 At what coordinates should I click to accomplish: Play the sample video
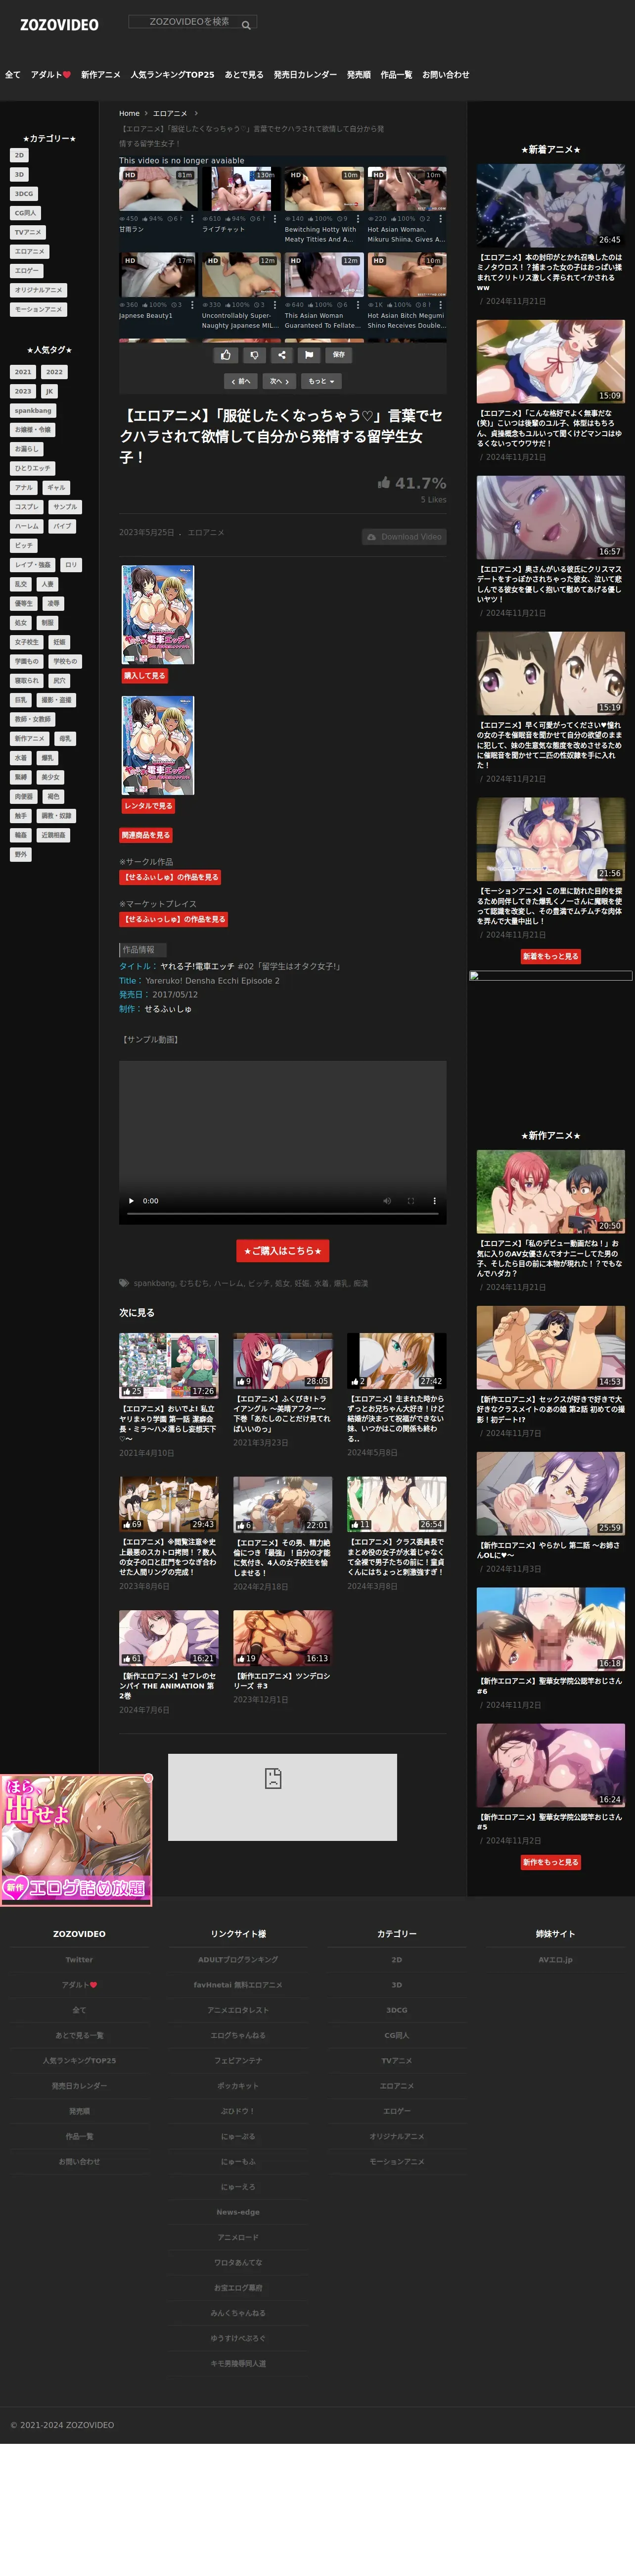[x=131, y=1201]
